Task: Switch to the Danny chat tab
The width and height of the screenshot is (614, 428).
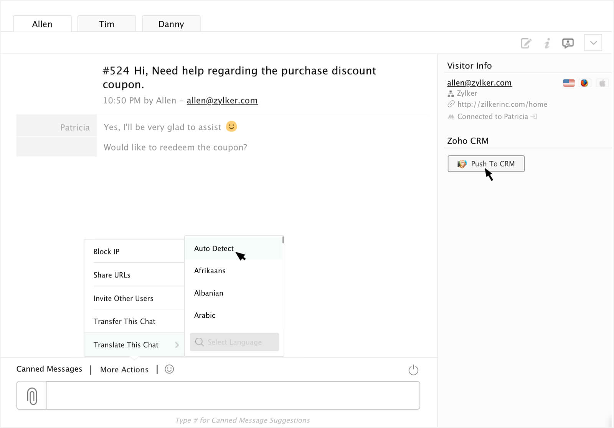Action: pyautogui.click(x=171, y=24)
